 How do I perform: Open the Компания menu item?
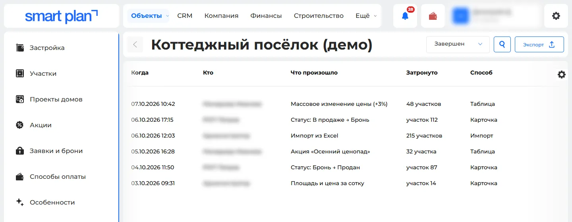(221, 16)
